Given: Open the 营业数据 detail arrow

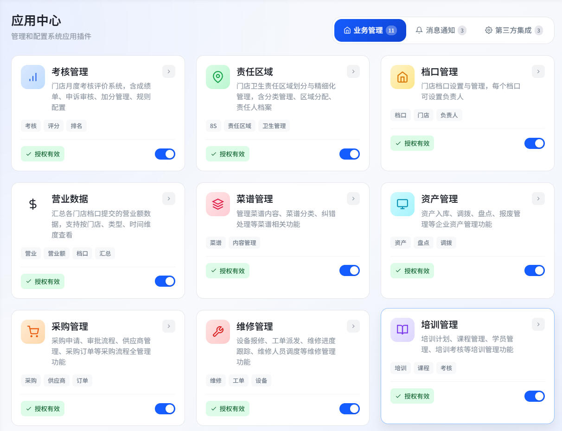Looking at the screenshot, I should click(x=168, y=199).
